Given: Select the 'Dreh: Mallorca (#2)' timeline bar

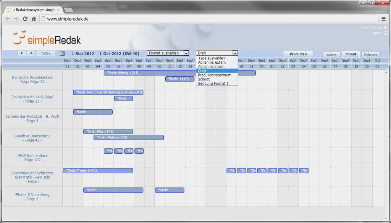Looking at the screenshot, I should coord(129,138).
